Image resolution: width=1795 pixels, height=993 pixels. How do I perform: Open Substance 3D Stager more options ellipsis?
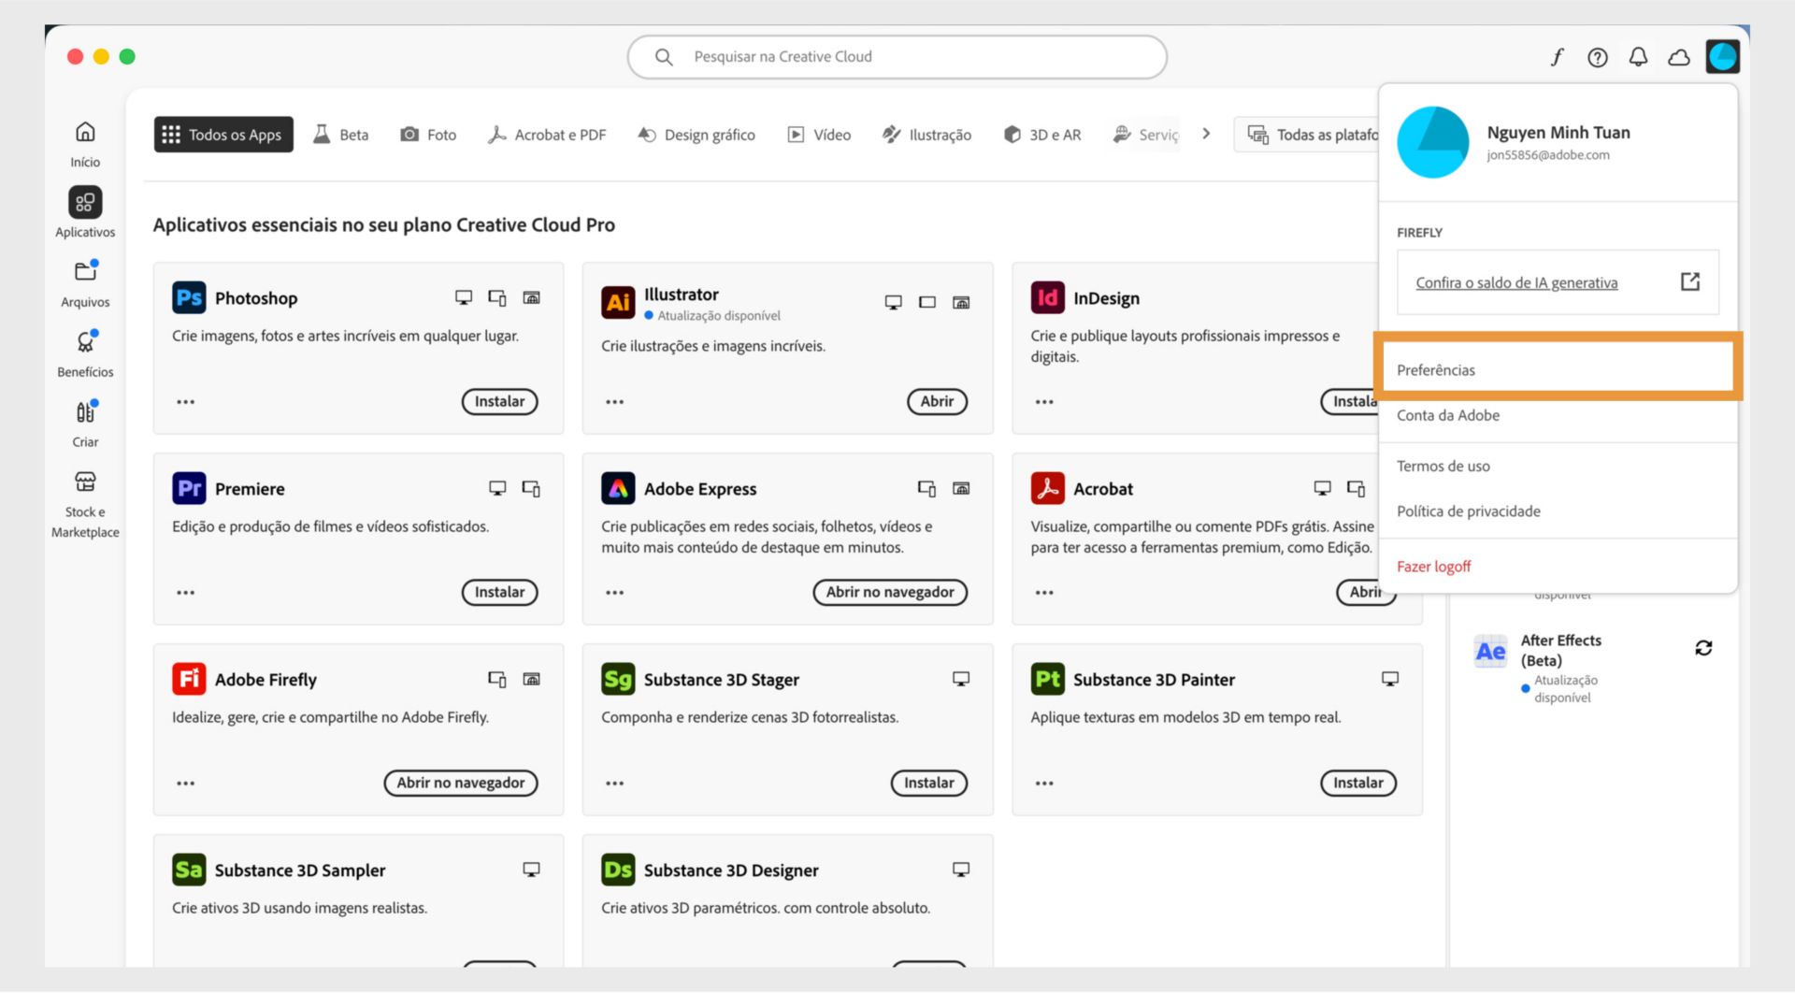coord(614,784)
